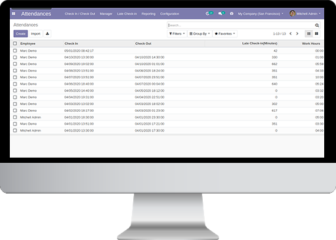Screen dimensions: 336x240
Task: Click check-in cell 04/04/2020 19:31:00
Action: tap(79, 97)
